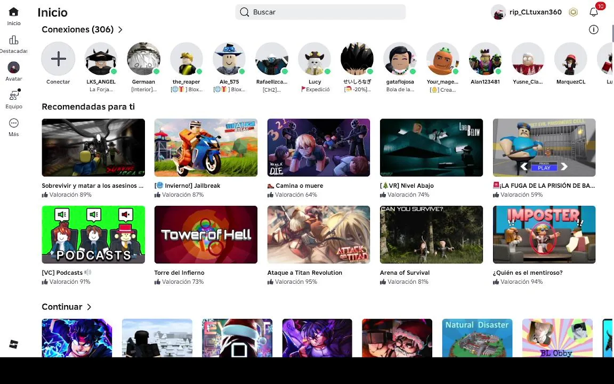This screenshot has width=614, height=384.
Task: Open Imposter game thumbnail
Action: tap(544, 235)
